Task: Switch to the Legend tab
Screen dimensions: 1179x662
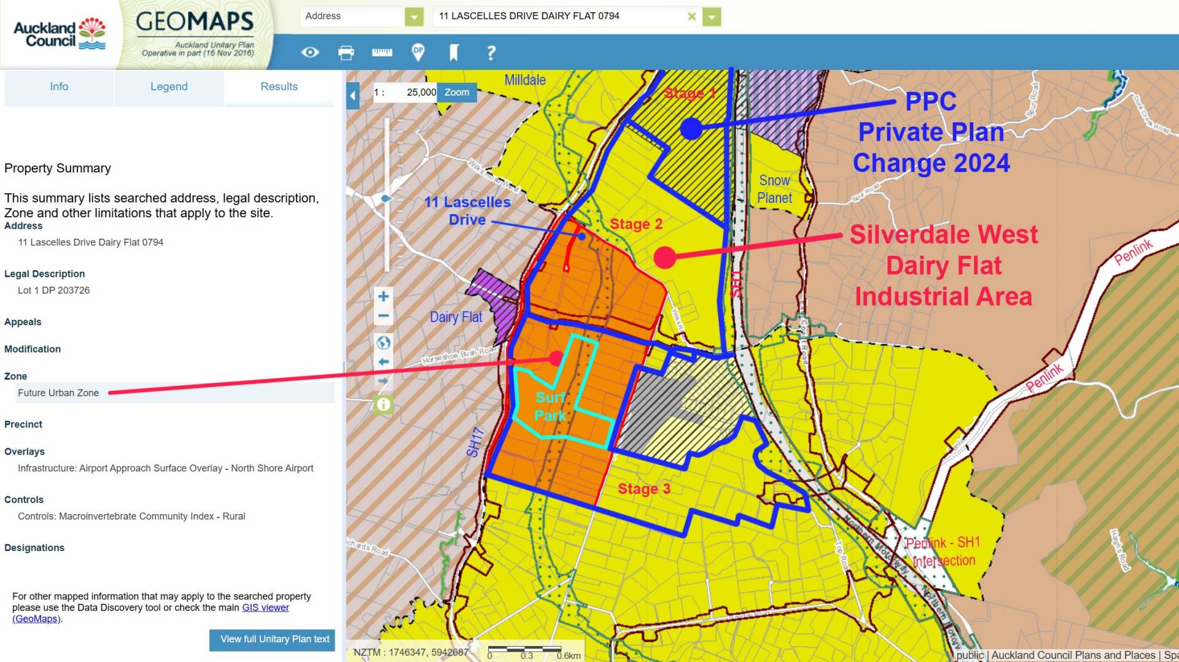Action: pos(169,87)
